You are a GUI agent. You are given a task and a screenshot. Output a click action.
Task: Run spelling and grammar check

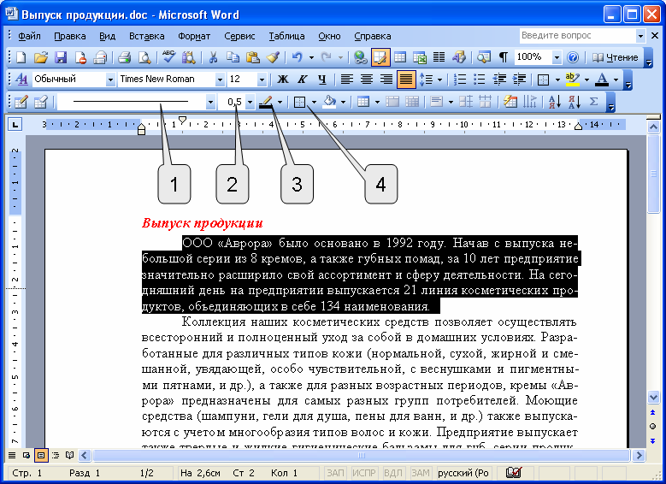(x=168, y=57)
